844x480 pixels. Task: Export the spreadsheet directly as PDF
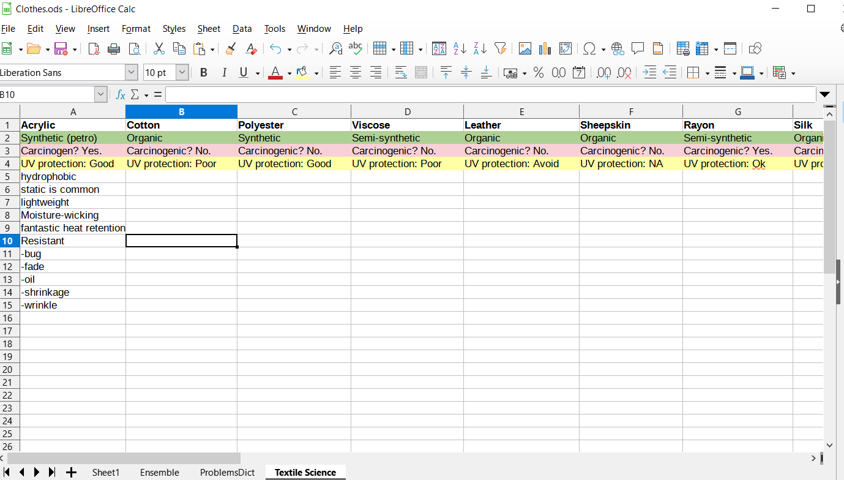[94, 49]
